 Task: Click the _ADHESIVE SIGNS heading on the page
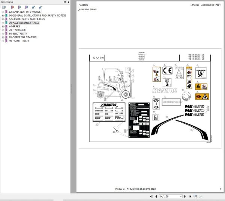click(x=87, y=9)
